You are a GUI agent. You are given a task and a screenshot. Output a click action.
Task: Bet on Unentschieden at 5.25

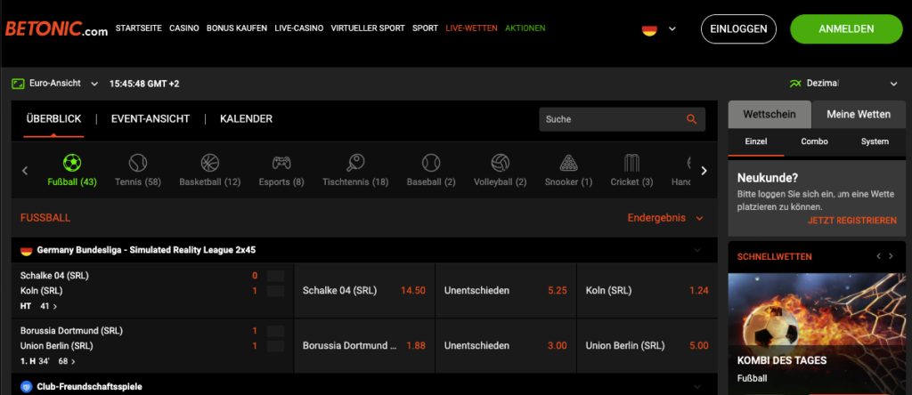point(506,290)
